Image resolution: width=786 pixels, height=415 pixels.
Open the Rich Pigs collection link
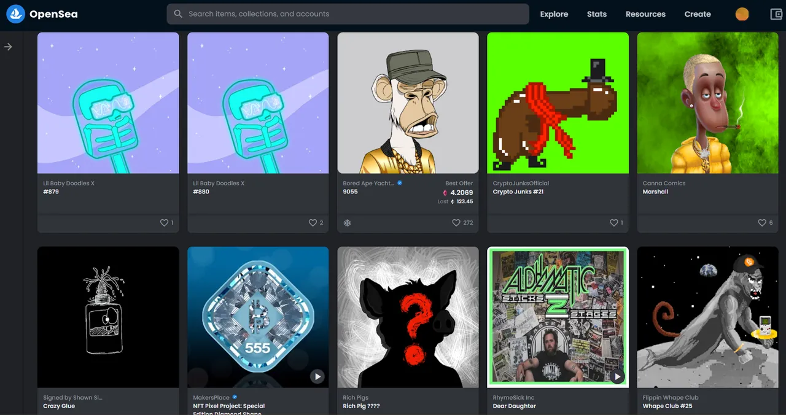pyautogui.click(x=356, y=397)
